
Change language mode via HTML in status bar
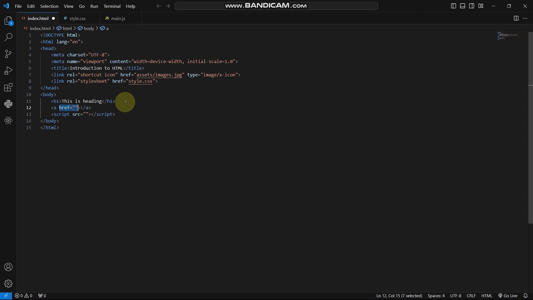tap(487, 295)
